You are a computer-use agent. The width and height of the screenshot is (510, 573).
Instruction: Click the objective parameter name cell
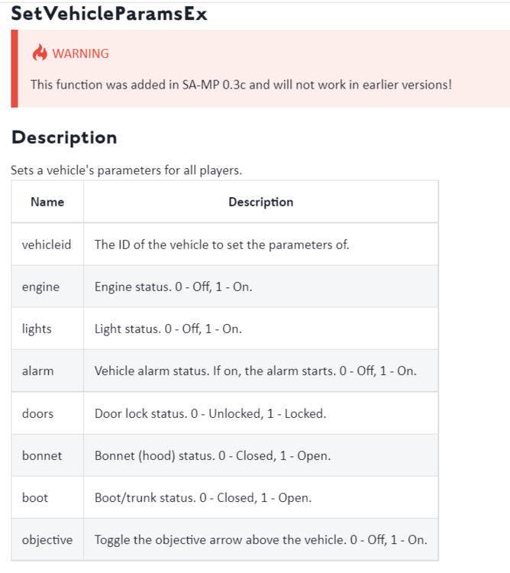tap(47, 539)
